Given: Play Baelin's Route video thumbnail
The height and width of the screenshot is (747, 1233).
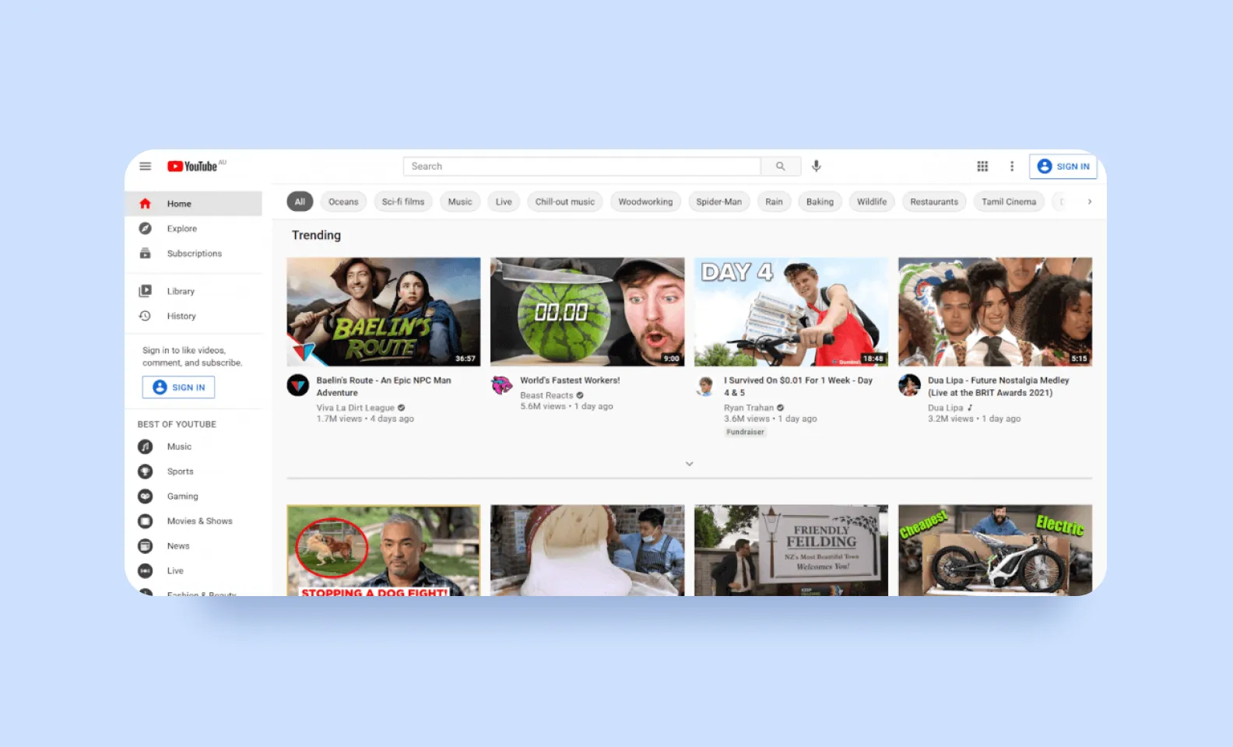Looking at the screenshot, I should coord(384,312).
